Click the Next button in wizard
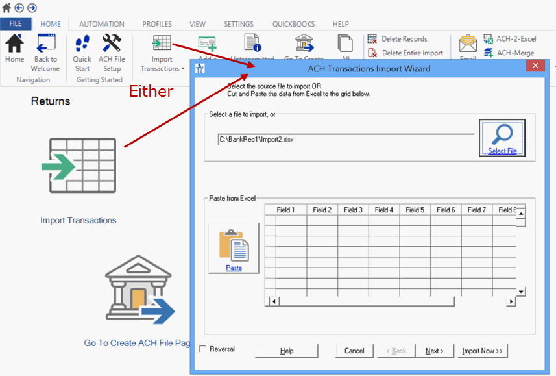This screenshot has width=556, height=376. (x=434, y=351)
